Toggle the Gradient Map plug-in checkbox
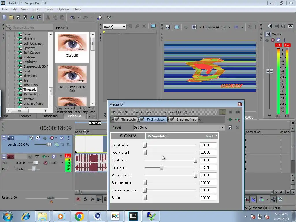296x222 pixels. (x=172, y=119)
